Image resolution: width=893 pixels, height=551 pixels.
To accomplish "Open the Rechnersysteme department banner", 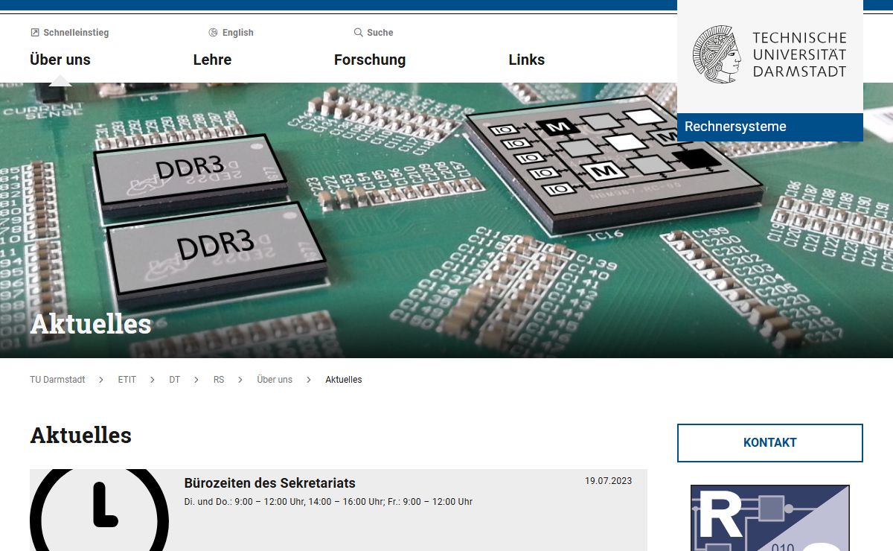I will [x=770, y=127].
